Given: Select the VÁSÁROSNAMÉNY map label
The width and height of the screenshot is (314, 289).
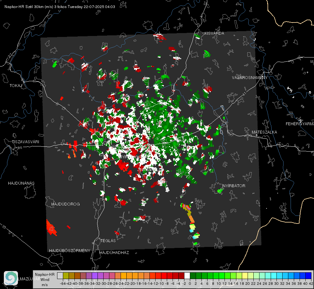Looking at the screenshot, I should coord(250,78).
